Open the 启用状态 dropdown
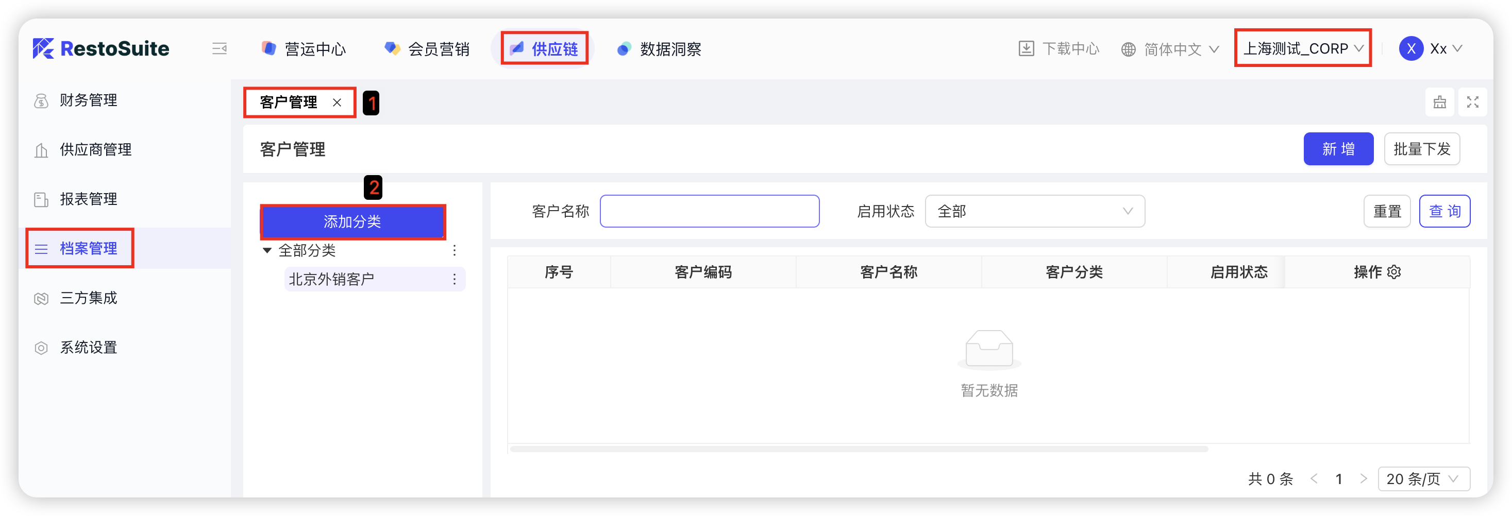The height and width of the screenshot is (516, 1512). [x=1034, y=211]
